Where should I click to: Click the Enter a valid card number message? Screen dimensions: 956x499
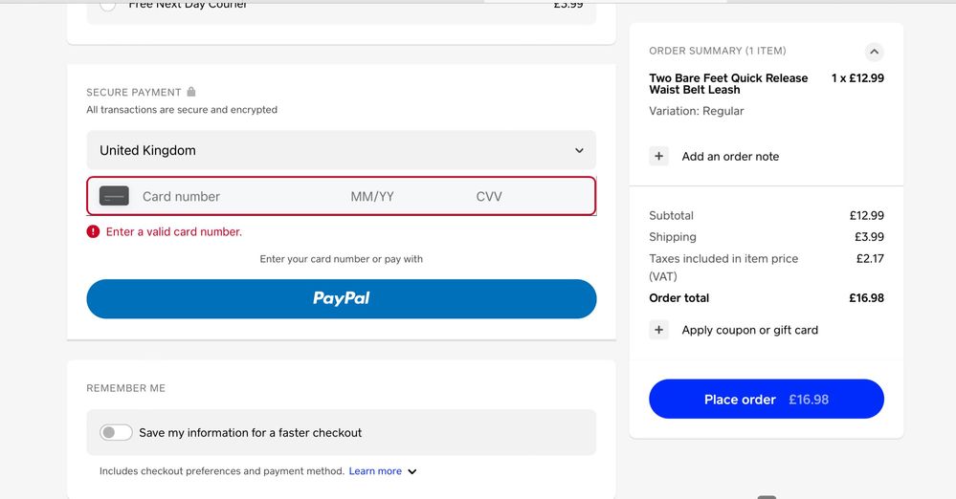pos(174,231)
